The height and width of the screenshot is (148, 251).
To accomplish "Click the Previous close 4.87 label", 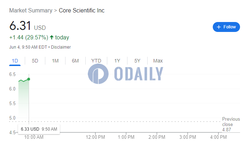I will 231,124.
